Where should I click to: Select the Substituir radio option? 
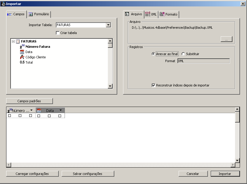tap(183, 54)
